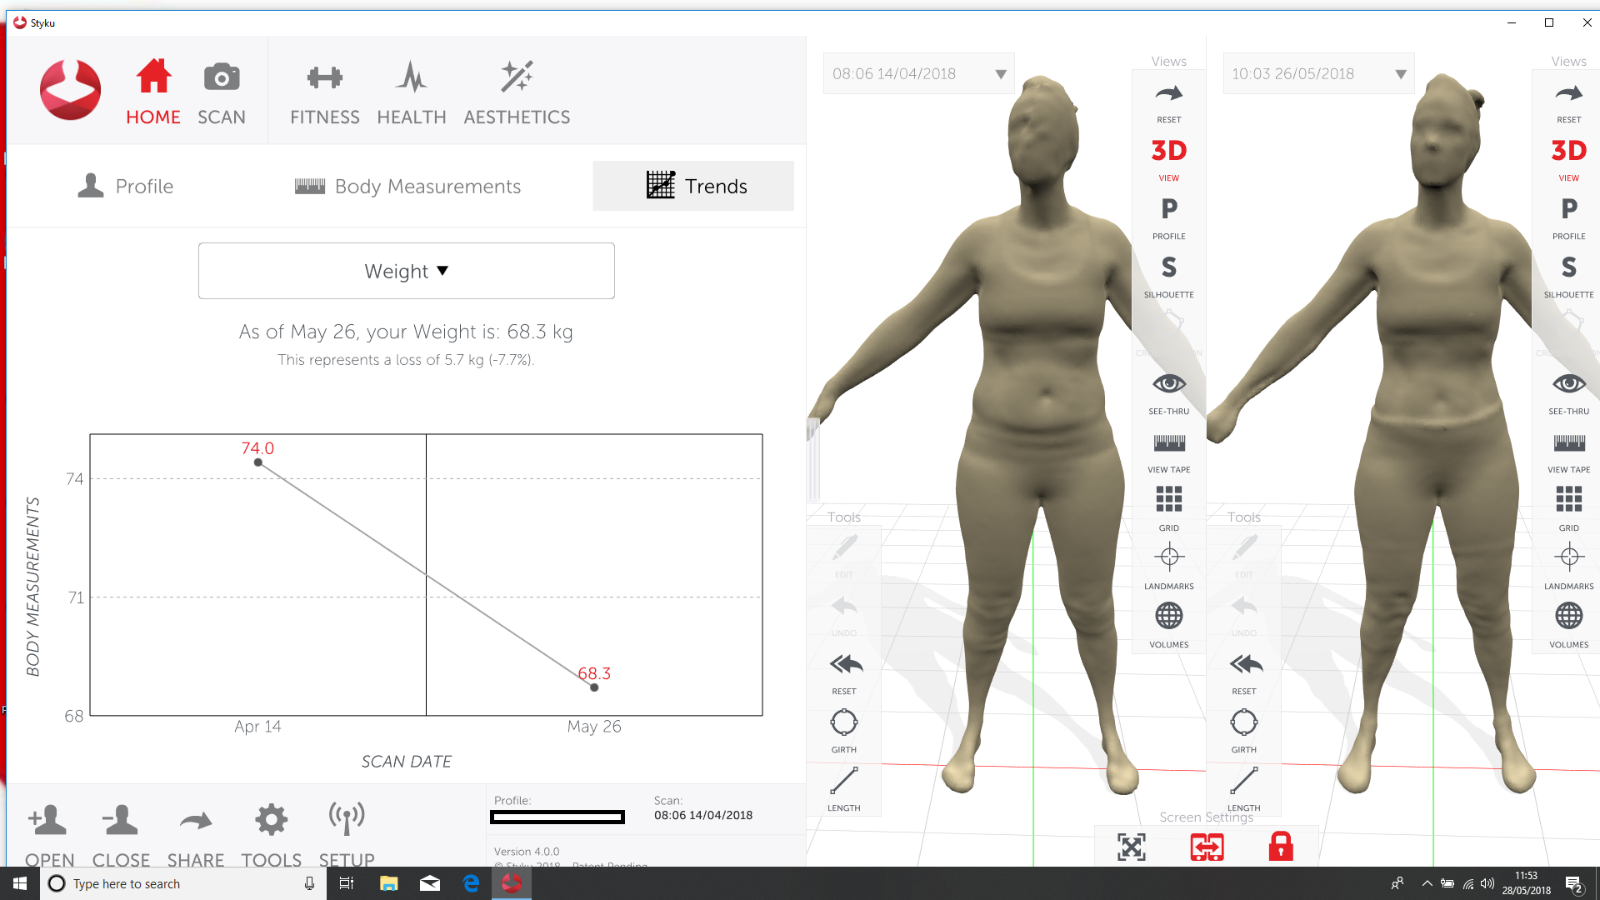Viewport: 1600px width, 900px height.
Task: Show Volumes in the left viewer
Action: click(x=1168, y=625)
